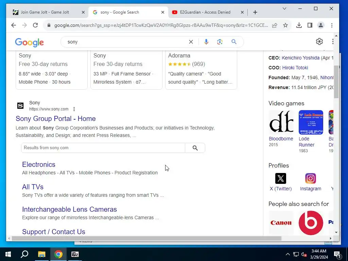The width and height of the screenshot is (348, 261).
Task: Show hidden system tray icons
Action: tap(288, 254)
